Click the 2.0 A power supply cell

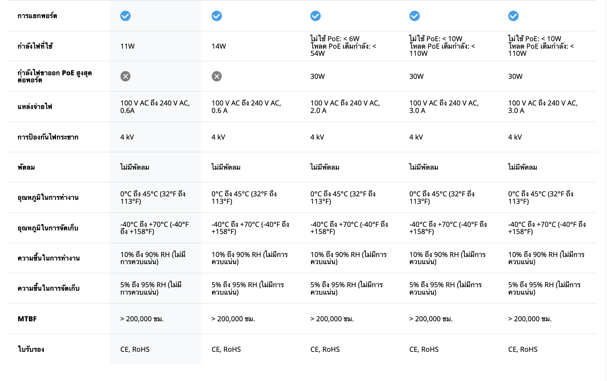[x=345, y=107]
